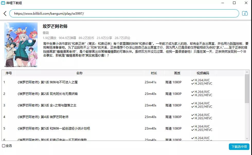Screen dimensions: 252x155
Task: Sort the list by the 画质 column header
Action: [177, 73]
